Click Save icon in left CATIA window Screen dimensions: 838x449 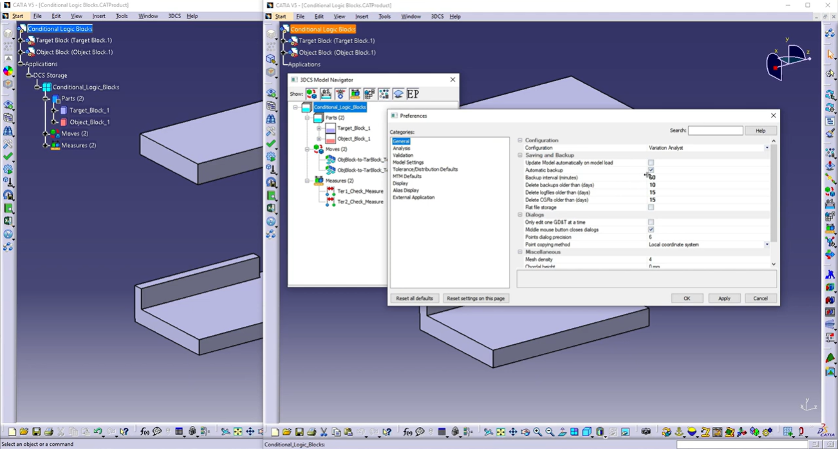pyautogui.click(x=37, y=432)
